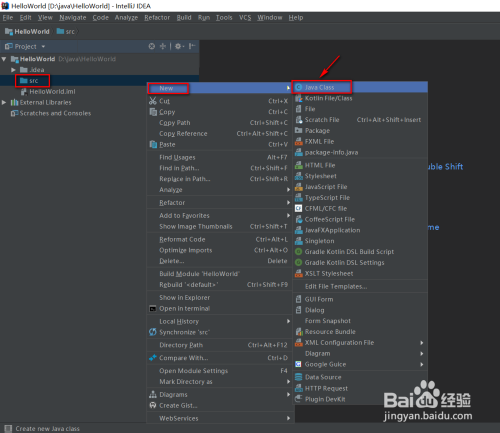This screenshot has height=433, width=500.
Task: Click the locate target icon in Project panel
Action: (152, 46)
